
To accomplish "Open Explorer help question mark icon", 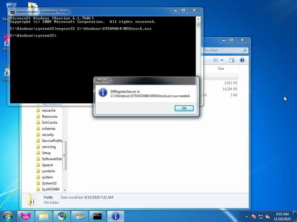I will pyautogui.click(x=242, y=60).
